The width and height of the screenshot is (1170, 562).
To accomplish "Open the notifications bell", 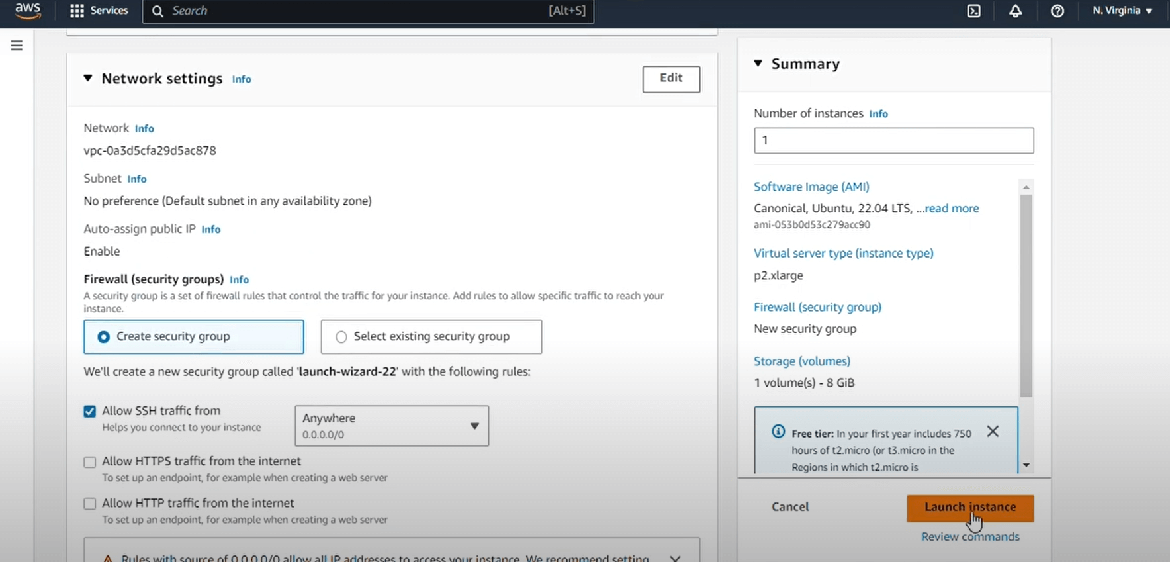I will [x=1015, y=11].
